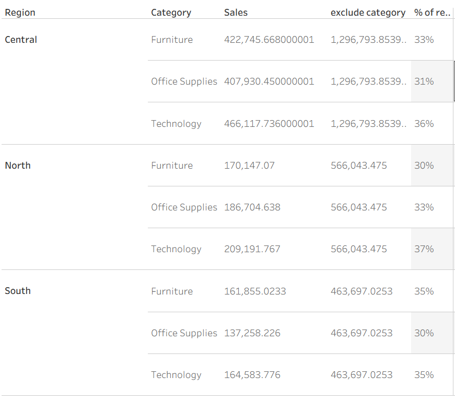Select Technology category in the North region
Screen dimensions: 455x401
click(176, 249)
